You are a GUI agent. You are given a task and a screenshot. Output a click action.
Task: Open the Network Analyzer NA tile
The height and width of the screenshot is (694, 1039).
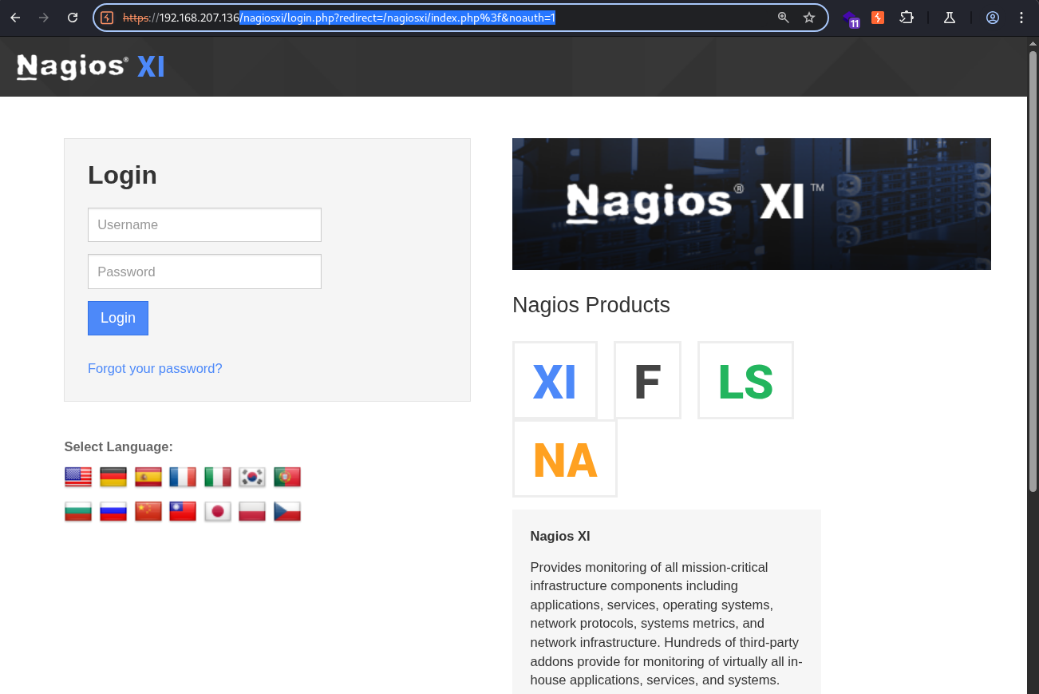click(565, 458)
